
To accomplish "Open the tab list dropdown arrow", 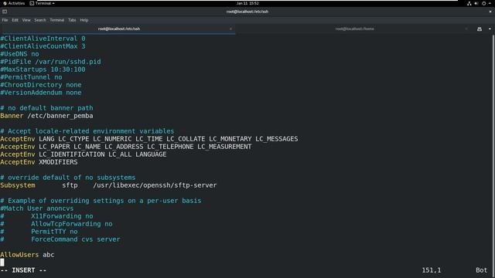I will tap(490, 29).
